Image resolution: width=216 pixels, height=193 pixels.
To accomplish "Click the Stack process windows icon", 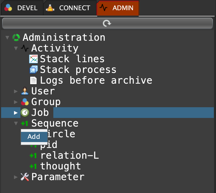I will [x=33, y=70].
